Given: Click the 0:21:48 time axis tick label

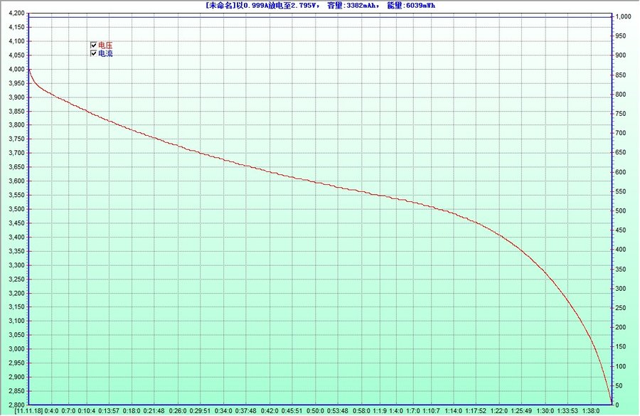Looking at the screenshot, I should [154, 411].
